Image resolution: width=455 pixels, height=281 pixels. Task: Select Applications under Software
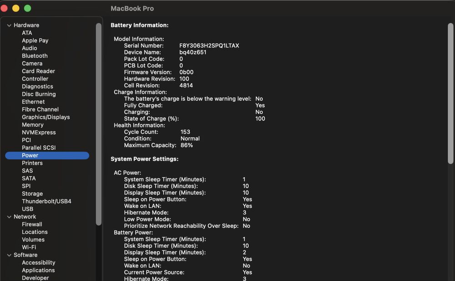(x=38, y=271)
